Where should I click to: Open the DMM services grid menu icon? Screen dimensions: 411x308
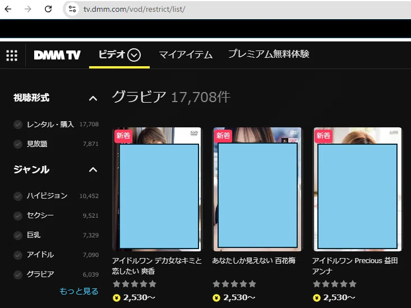coord(12,56)
